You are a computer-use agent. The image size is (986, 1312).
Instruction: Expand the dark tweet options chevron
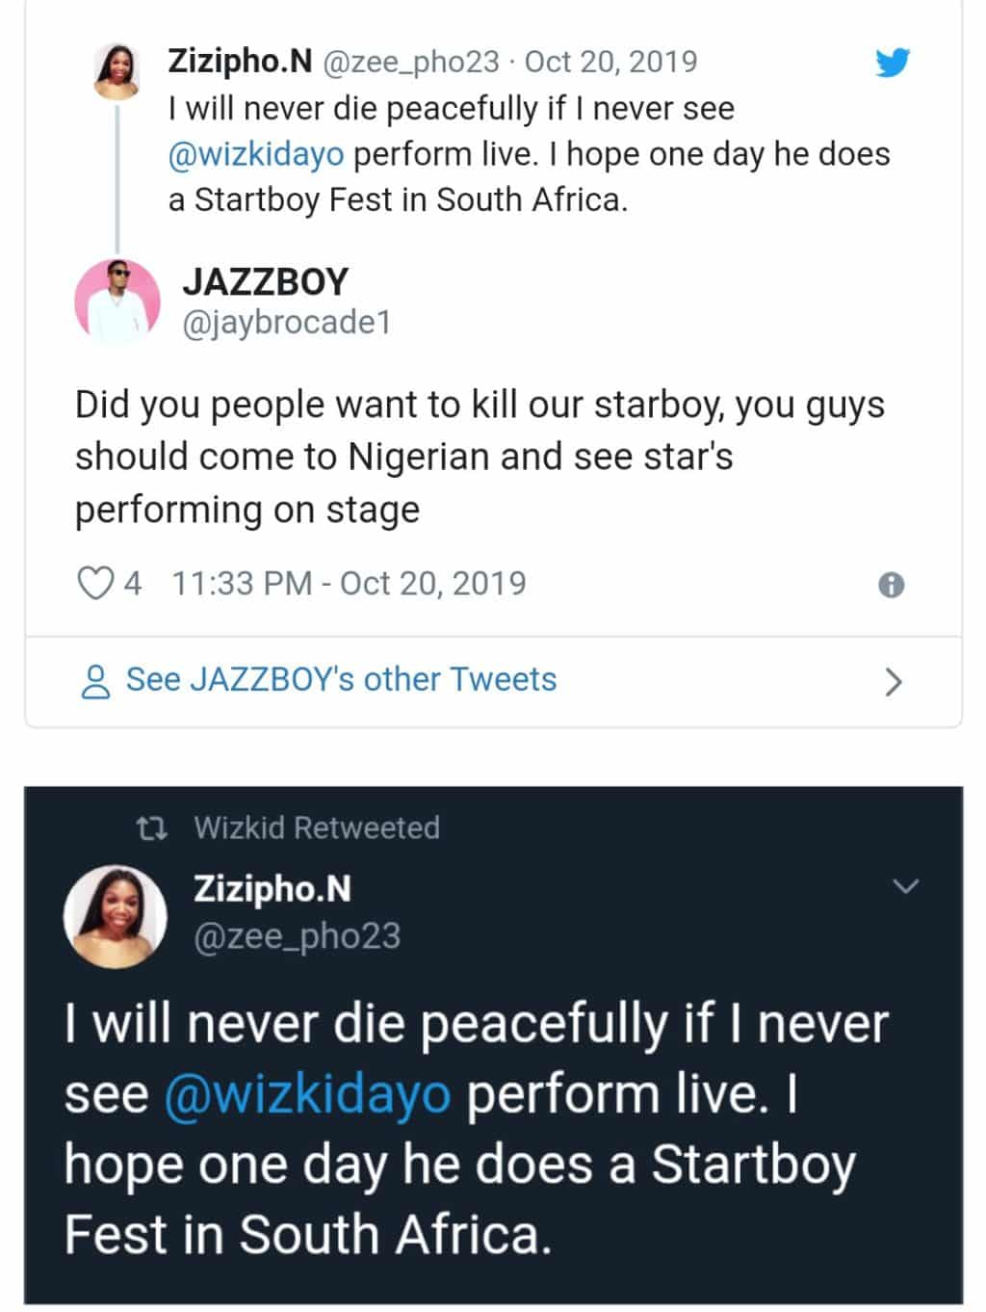click(x=906, y=886)
